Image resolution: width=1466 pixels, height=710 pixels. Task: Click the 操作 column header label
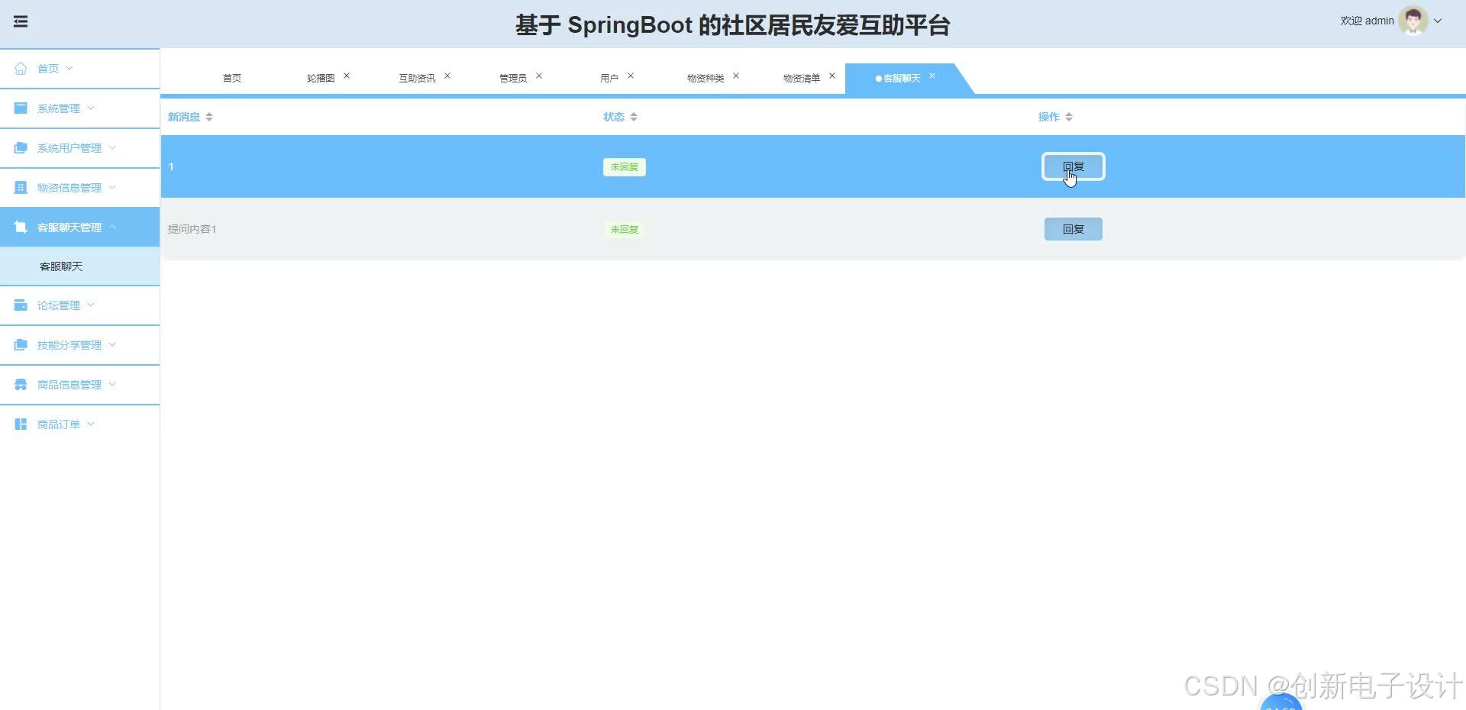(x=1049, y=117)
